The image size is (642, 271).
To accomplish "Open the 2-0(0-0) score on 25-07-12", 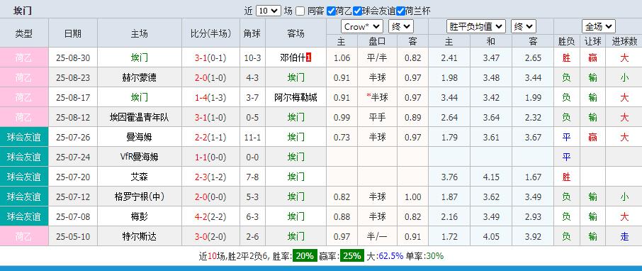I will click(x=210, y=197).
